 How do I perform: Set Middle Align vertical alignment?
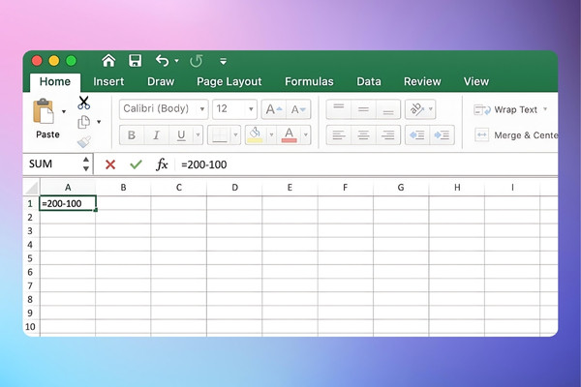363,109
